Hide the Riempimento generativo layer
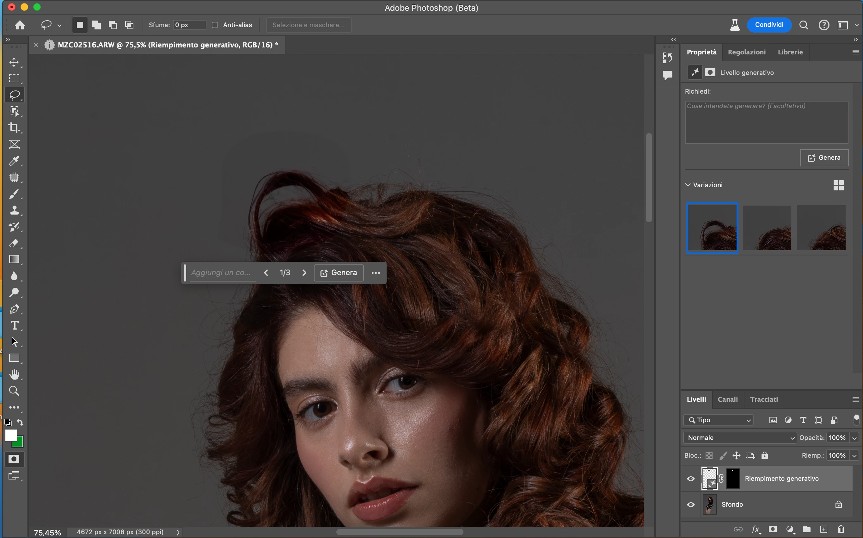The width and height of the screenshot is (863, 538). [x=690, y=479]
